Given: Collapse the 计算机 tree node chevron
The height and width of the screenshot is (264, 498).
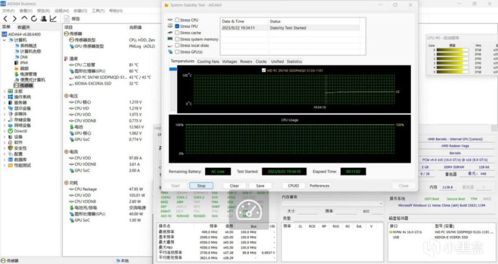Looking at the screenshot, I should (4, 40).
